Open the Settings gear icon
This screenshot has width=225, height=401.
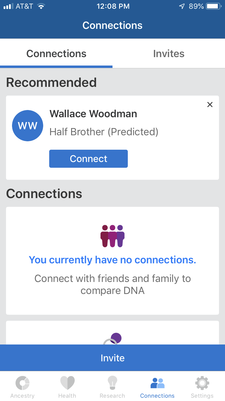(202, 383)
